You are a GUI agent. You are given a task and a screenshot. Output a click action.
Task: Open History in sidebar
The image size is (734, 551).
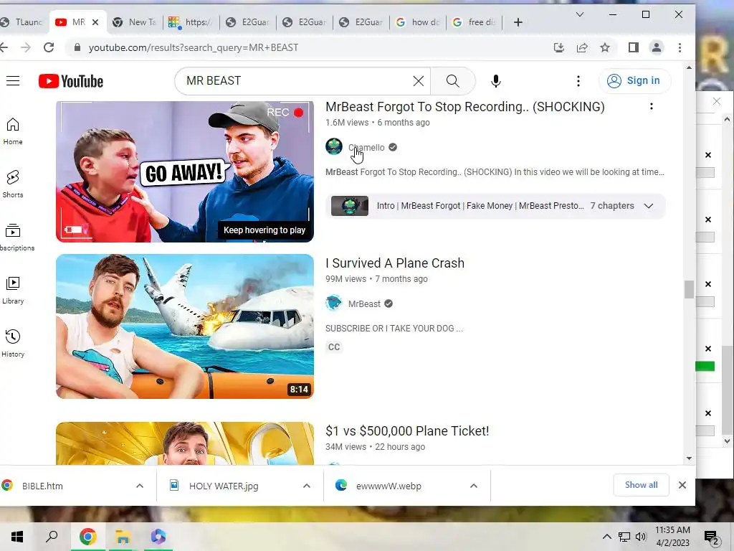pos(13,344)
